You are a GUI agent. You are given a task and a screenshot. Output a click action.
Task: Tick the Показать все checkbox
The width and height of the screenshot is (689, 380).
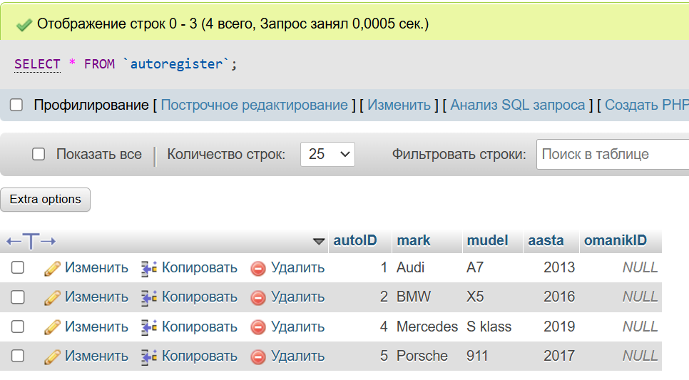39,154
